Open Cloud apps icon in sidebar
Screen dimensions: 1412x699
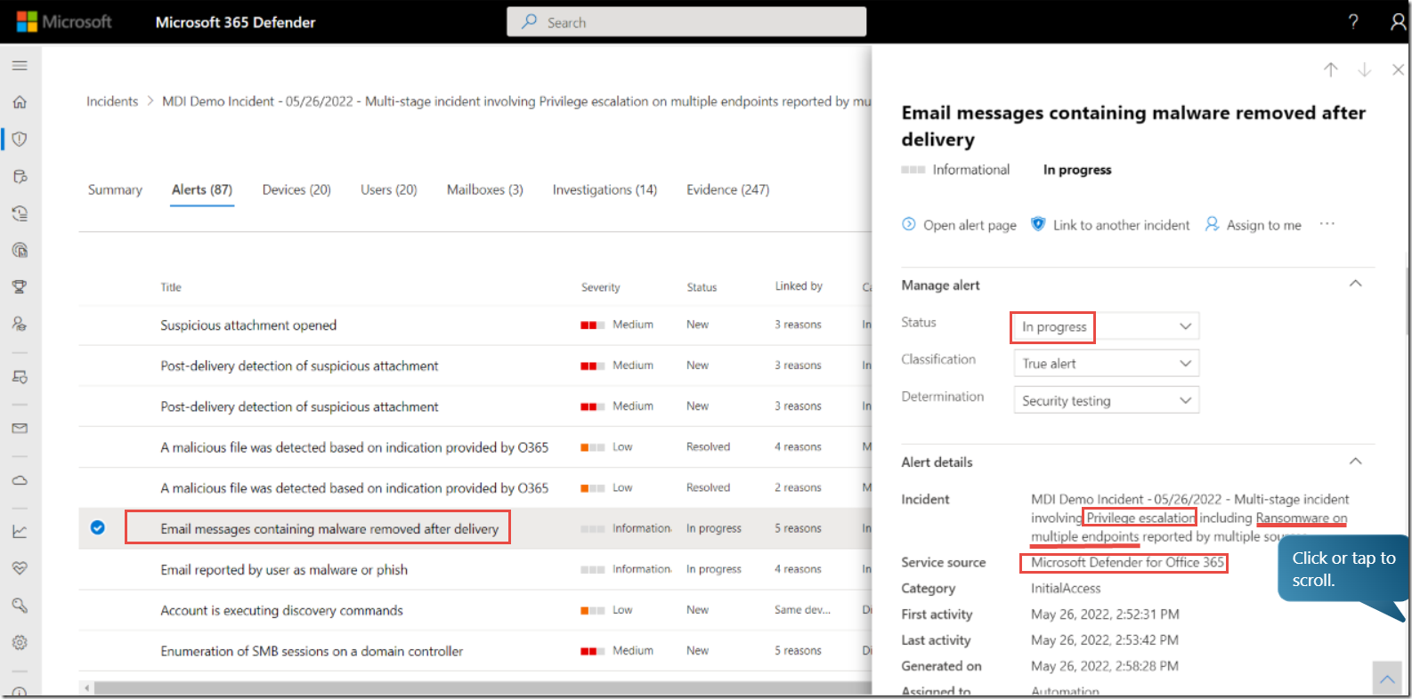point(20,480)
